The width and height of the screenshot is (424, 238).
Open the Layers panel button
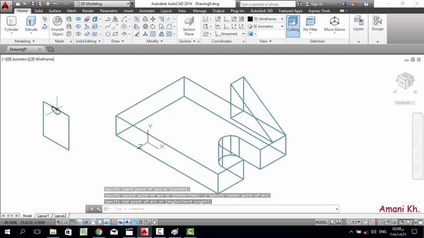tap(358, 24)
